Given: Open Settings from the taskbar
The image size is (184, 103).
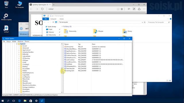Looking at the screenshot, I should tap(36, 101).
